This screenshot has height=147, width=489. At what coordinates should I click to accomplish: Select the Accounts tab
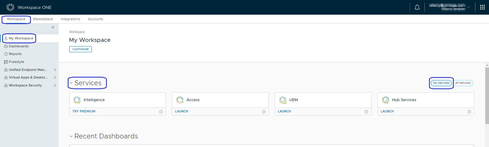click(x=96, y=19)
